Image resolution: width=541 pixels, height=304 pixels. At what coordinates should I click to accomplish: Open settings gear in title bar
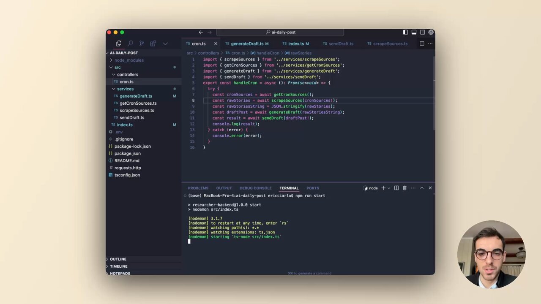431,32
